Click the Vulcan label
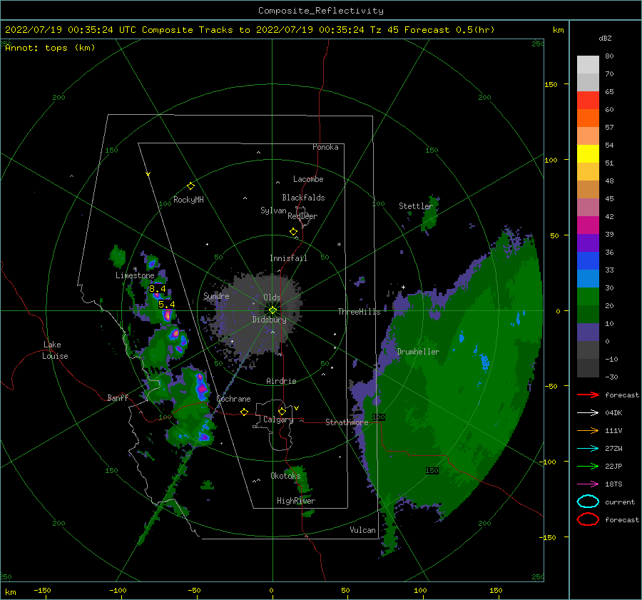 363,530
